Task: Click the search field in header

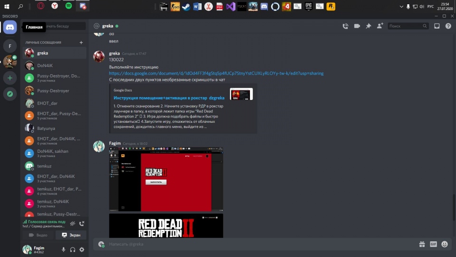Action: click(x=408, y=26)
